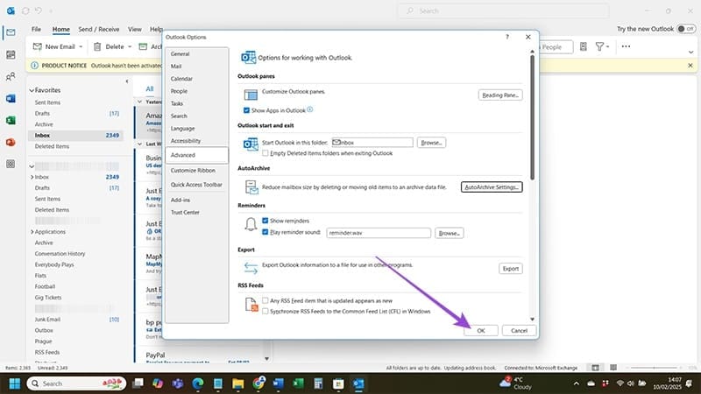Click the Cancel button in Outlook Options

point(519,331)
